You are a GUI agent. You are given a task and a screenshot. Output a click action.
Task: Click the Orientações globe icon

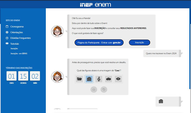7,32
